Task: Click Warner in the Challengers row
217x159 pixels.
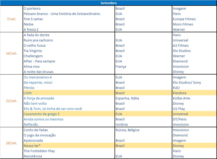Action: point(179,56)
